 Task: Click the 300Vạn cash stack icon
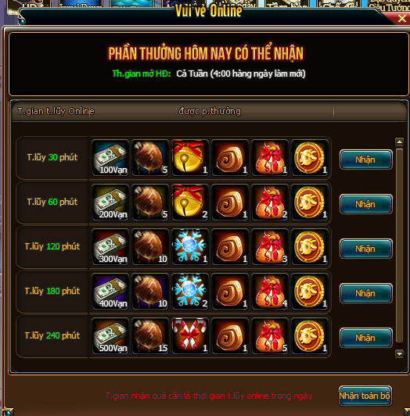click(110, 247)
